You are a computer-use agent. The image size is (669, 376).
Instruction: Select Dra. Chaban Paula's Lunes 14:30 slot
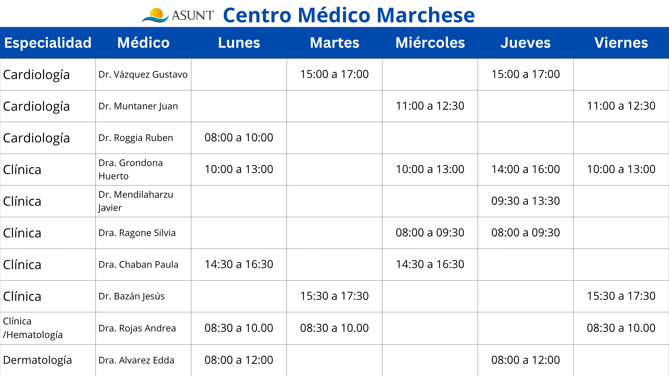click(x=239, y=264)
